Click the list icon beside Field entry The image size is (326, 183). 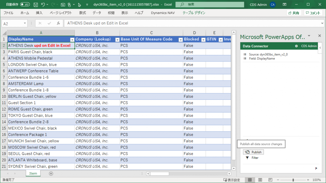[245, 58]
